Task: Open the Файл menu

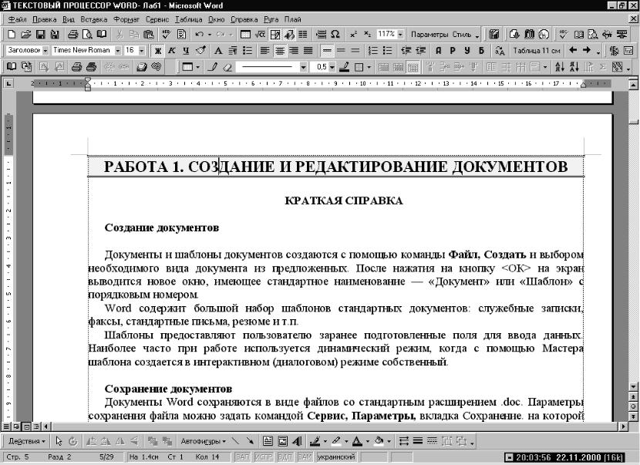Action: coord(17,19)
